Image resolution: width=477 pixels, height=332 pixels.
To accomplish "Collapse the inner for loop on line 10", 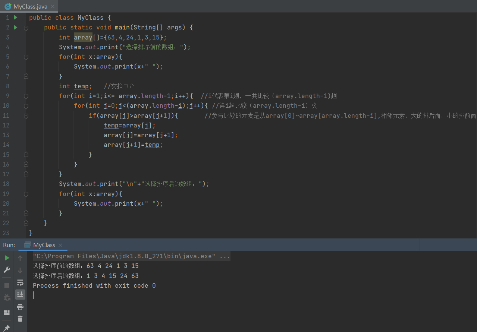I will pos(26,106).
